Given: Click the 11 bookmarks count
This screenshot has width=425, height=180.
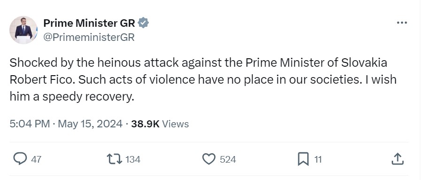Looking at the screenshot, I should [x=318, y=159].
